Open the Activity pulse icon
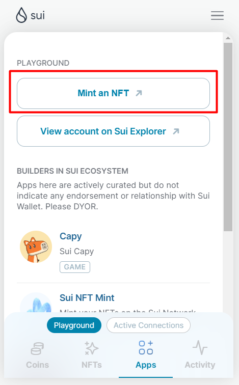 pyautogui.click(x=200, y=347)
